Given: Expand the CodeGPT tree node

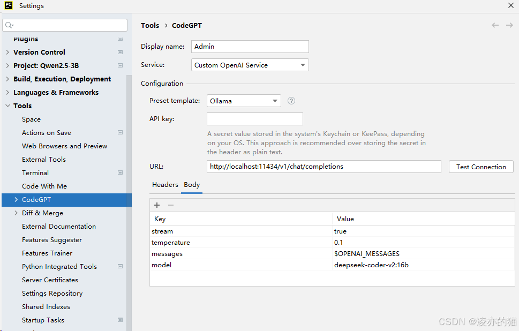Looking at the screenshot, I should pos(16,200).
